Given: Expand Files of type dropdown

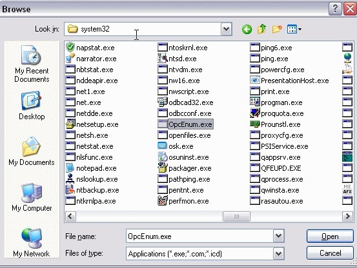Looking at the screenshot, I should coord(279,253).
